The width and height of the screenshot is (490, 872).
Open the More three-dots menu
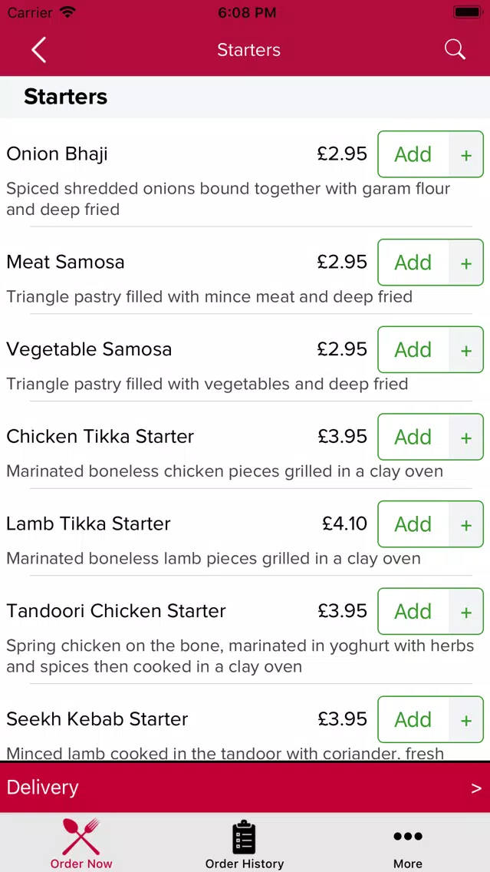pyautogui.click(x=408, y=837)
